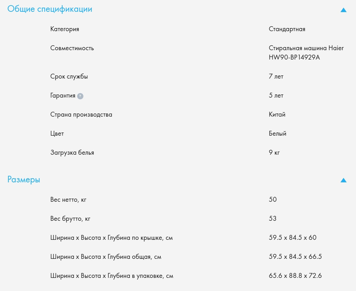Select the Haier HW90-BP14929A compatibility value
This screenshot has width=356, height=291.
click(x=306, y=53)
